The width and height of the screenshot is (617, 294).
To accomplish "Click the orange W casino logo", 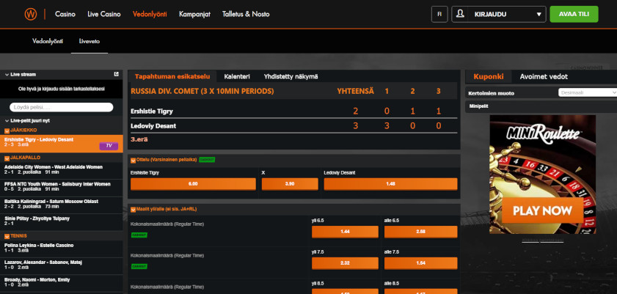I will point(30,14).
